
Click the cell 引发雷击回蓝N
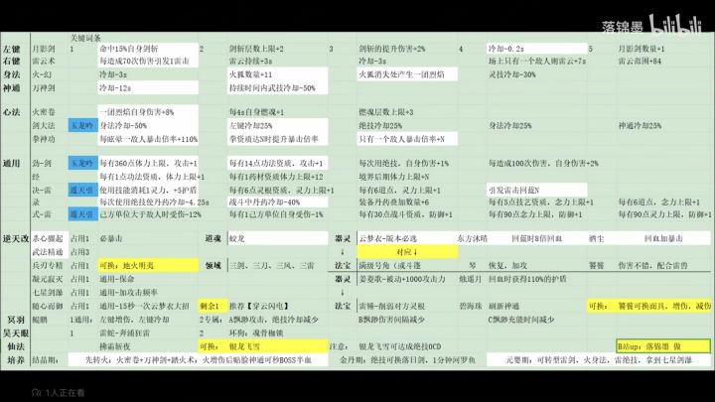pyautogui.click(x=536, y=190)
